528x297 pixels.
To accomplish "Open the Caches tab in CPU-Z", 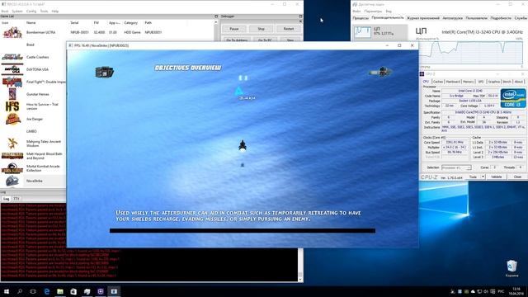I will coord(437,82).
